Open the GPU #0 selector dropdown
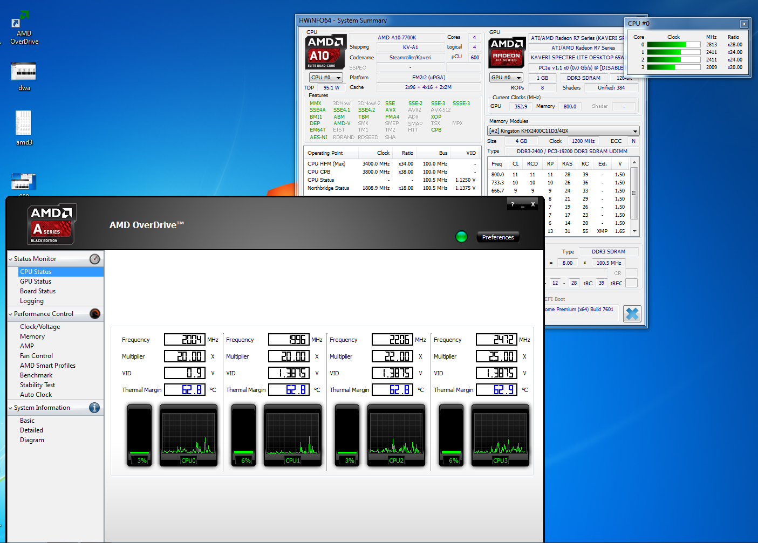758x543 pixels. pyautogui.click(x=506, y=78)
